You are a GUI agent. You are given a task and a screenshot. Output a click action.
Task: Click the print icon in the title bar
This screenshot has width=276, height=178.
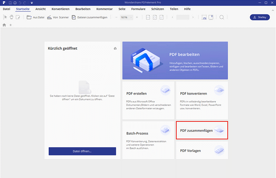click(x=15, y=3)
